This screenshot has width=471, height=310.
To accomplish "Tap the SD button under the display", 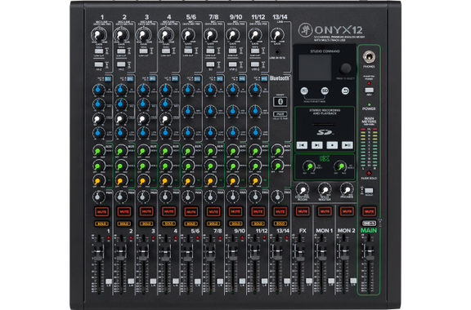I will tap(325, 91).
